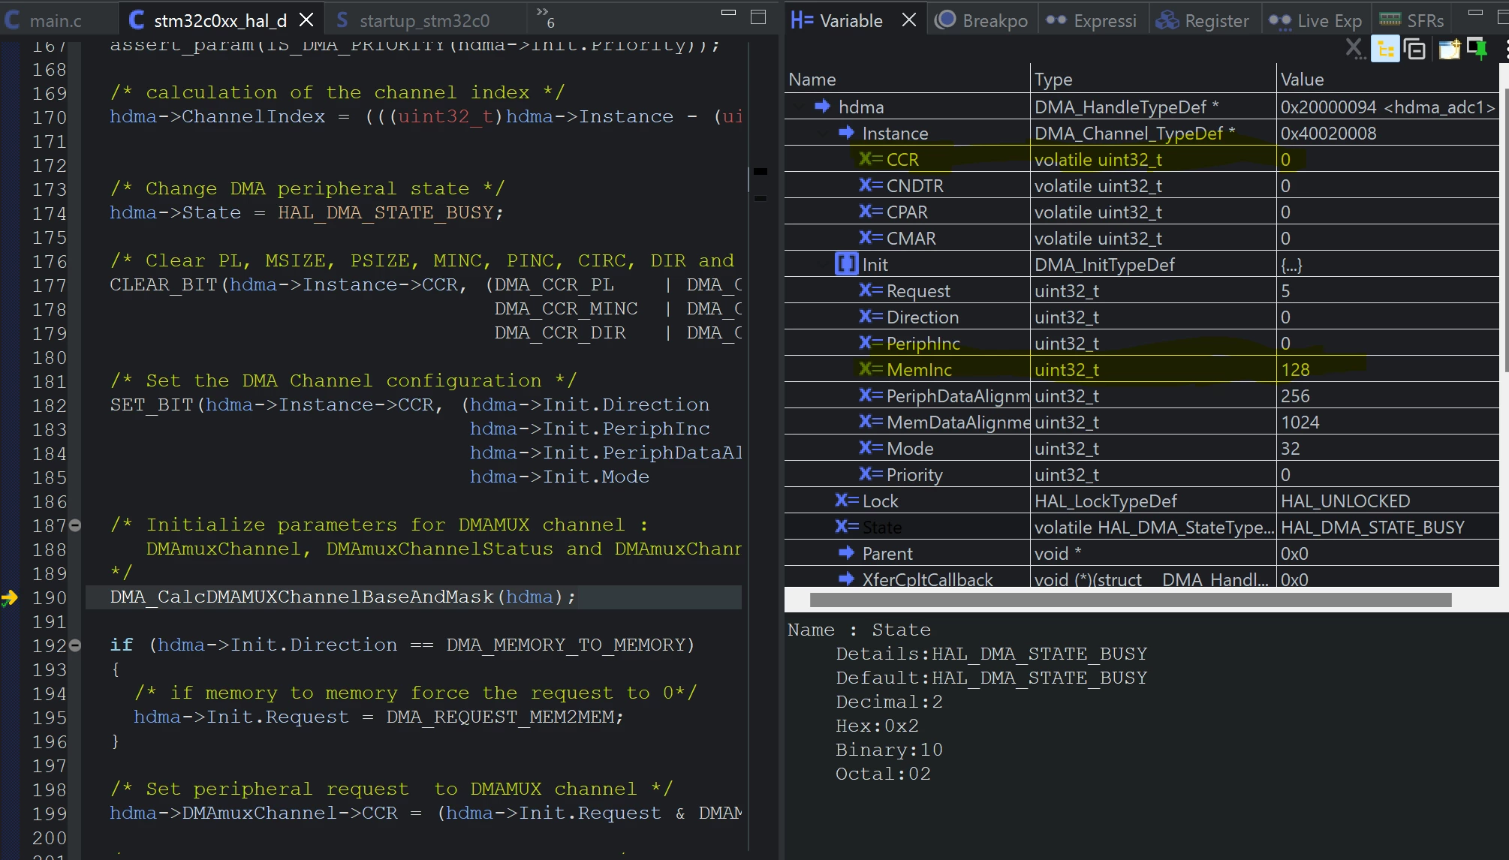Click the horizontal scrollbar of the Variables table
Viewport: 1509px width, 860px height.
1130,600
